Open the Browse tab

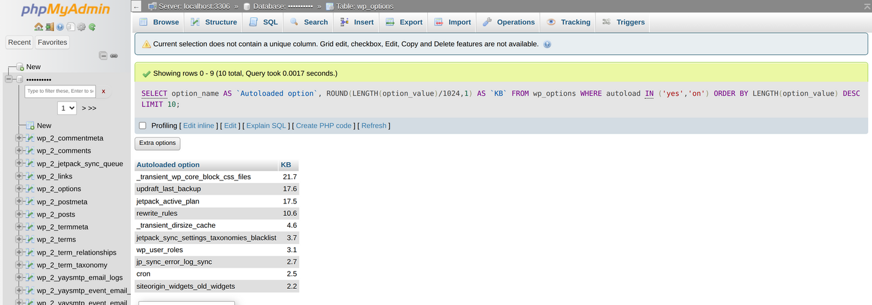[x=159, y=22]
